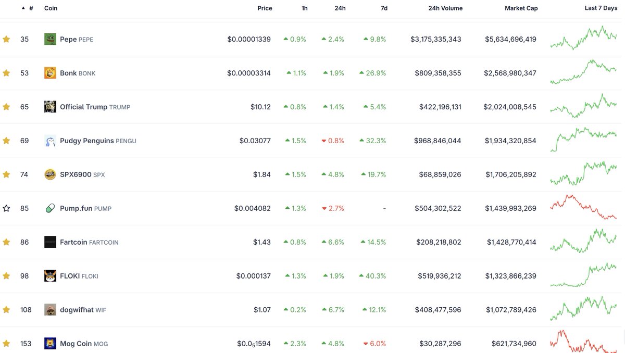Image resolution: width=625 pixels, height=353 pixels.
Task: Open the Official Trump TRUMP link
Action: coord(95,107)
